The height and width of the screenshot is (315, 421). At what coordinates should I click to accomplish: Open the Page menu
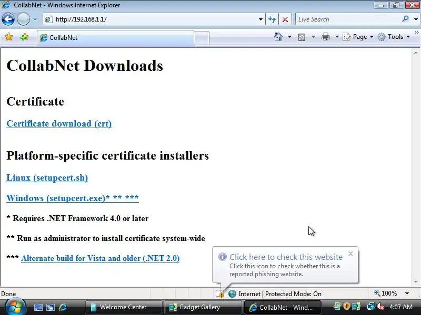358,37
